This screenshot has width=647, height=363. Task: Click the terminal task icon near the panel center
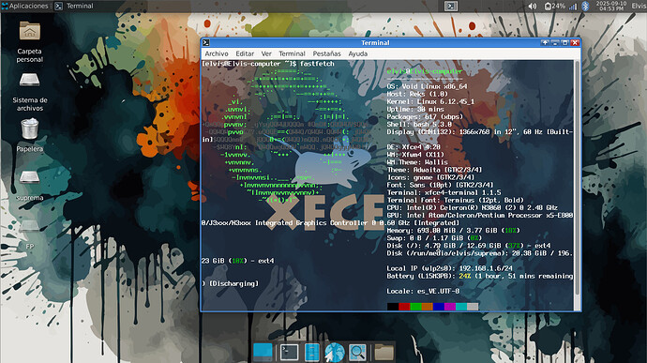click(451, 6)
